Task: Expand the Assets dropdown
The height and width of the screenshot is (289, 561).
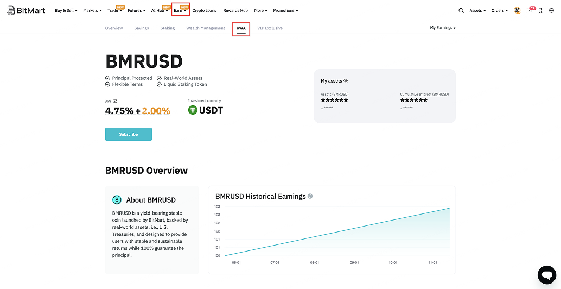Action: click(x=477, y=11)
